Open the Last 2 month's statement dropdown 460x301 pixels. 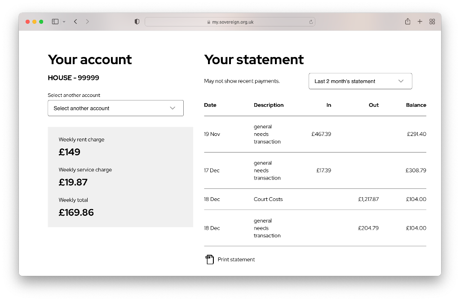tap(360, 81)
